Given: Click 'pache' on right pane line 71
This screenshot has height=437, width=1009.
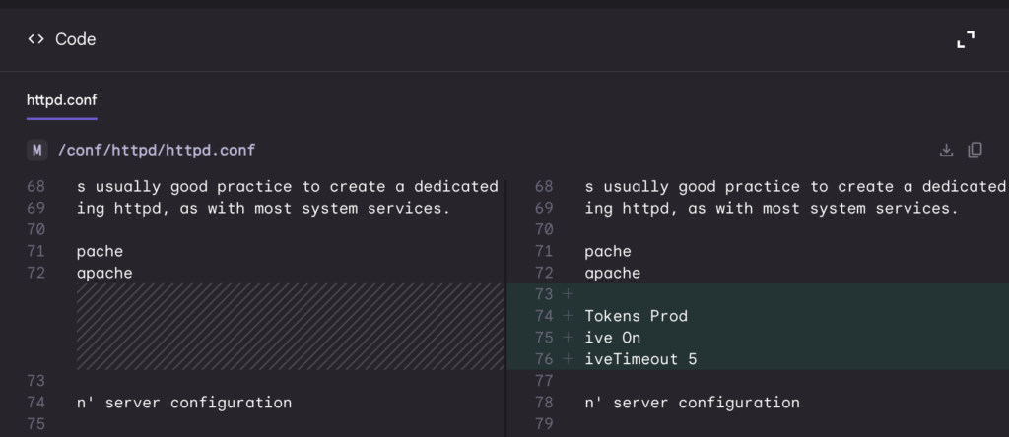Looking at the screenshot, I should [608, 251].
